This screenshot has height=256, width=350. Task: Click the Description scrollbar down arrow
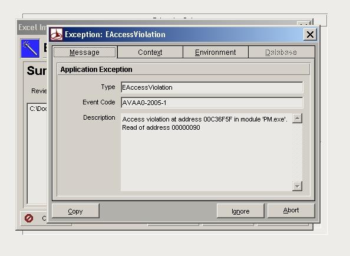297,186
